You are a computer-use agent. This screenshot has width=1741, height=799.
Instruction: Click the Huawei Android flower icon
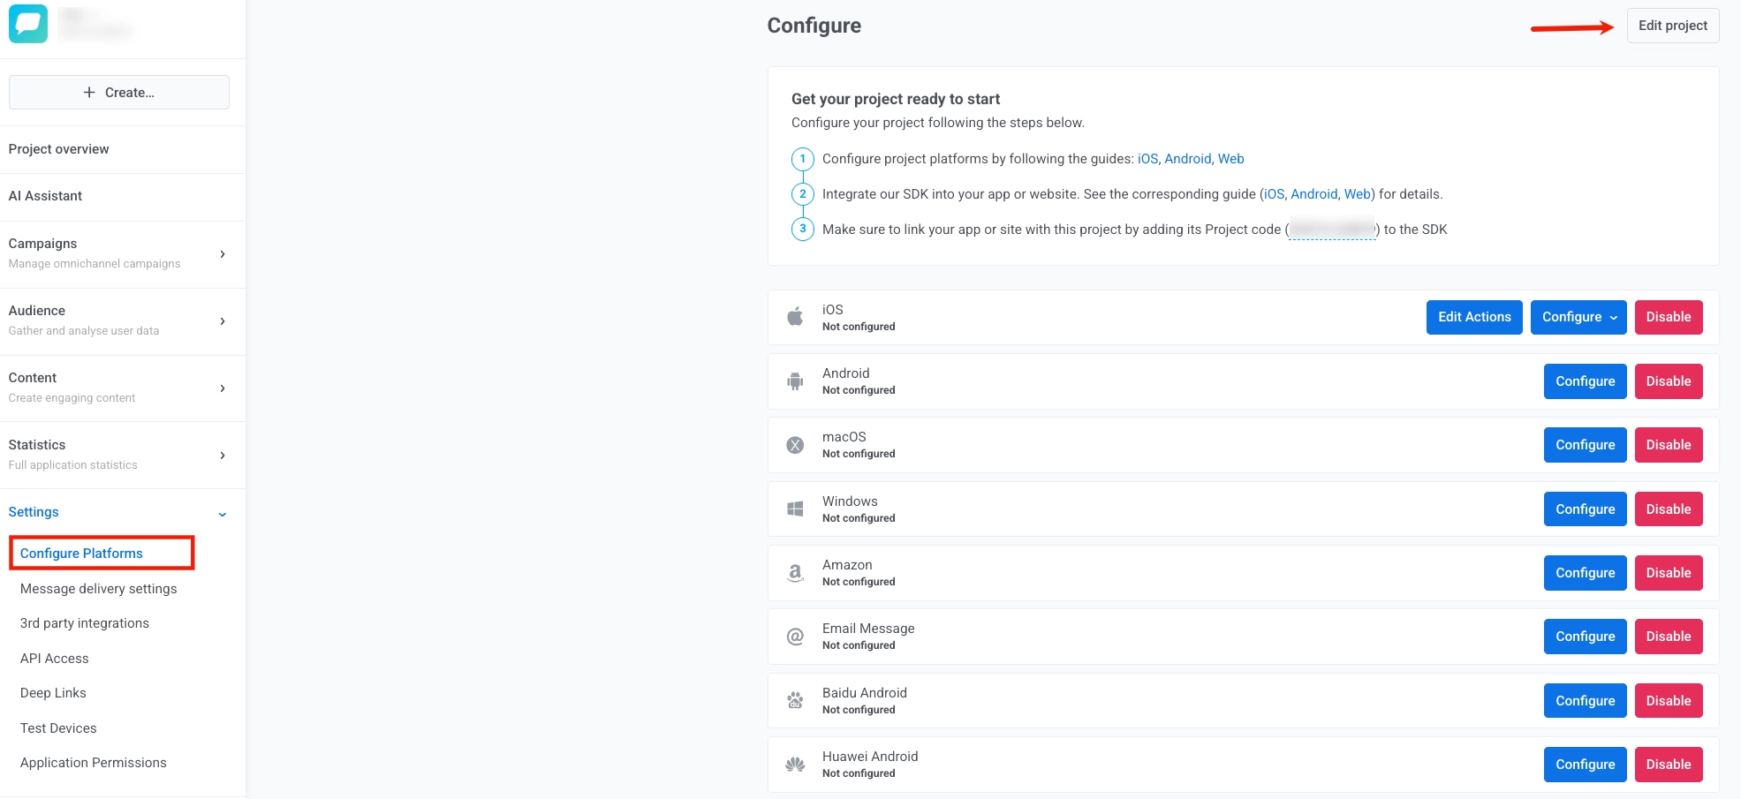point(795,765)
